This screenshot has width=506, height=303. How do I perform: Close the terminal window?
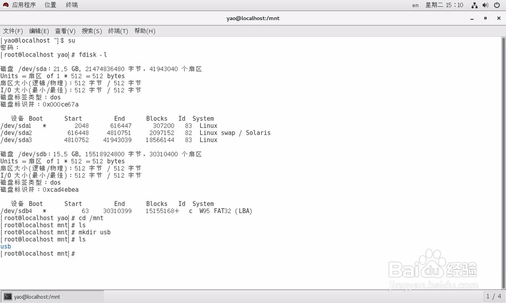tap(498, 18)
